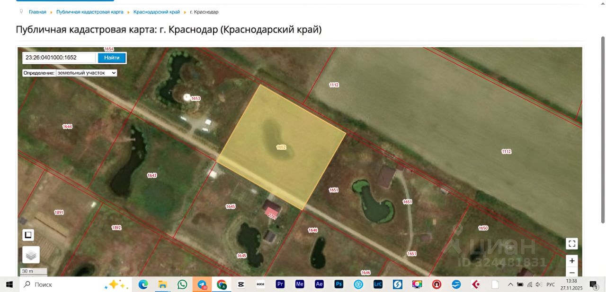606x292 pixels.
Task: Open the notifications center icon
Action: pyautogui.click(x=593, y=284)
